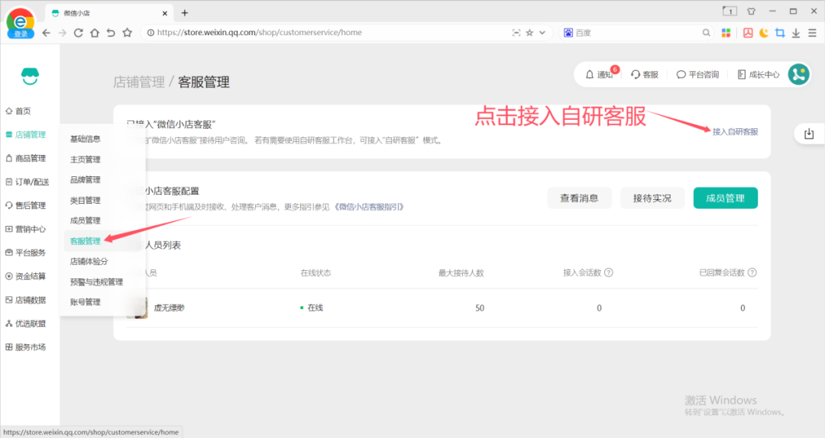Click the 百度 search box

click(636, 33)
